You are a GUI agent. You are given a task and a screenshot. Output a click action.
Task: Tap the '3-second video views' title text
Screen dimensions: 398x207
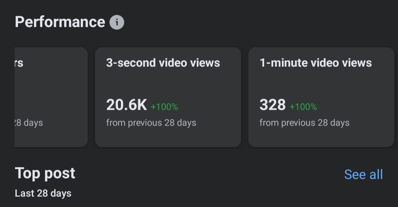163,63
